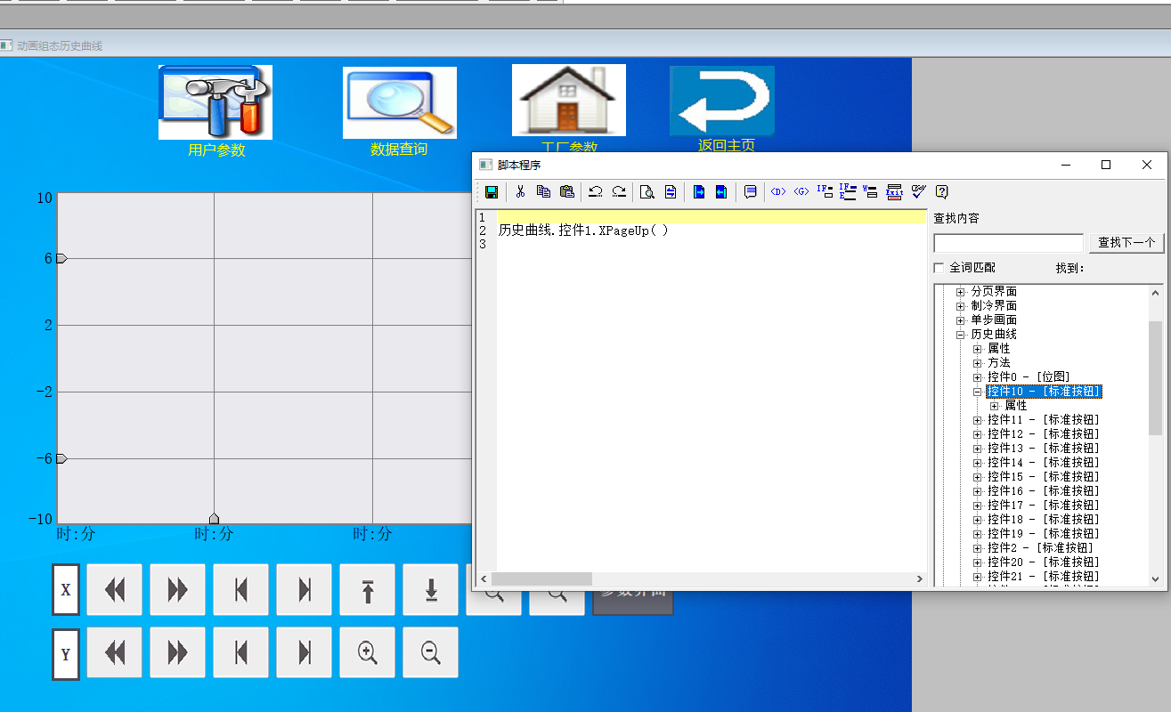This screenshot has width=1171, height=712.
Task: Click the Exit statement toolbar icon
Action: [895, 191]
